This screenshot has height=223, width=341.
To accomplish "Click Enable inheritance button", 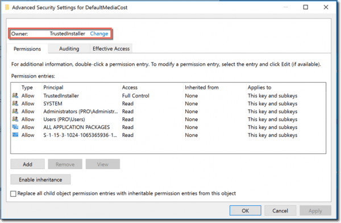I will point(40,179).
